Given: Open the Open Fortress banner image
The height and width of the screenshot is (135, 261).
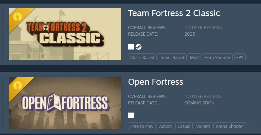Looking at the screenshot, I should pyautogui.click(x=65, y=103).
